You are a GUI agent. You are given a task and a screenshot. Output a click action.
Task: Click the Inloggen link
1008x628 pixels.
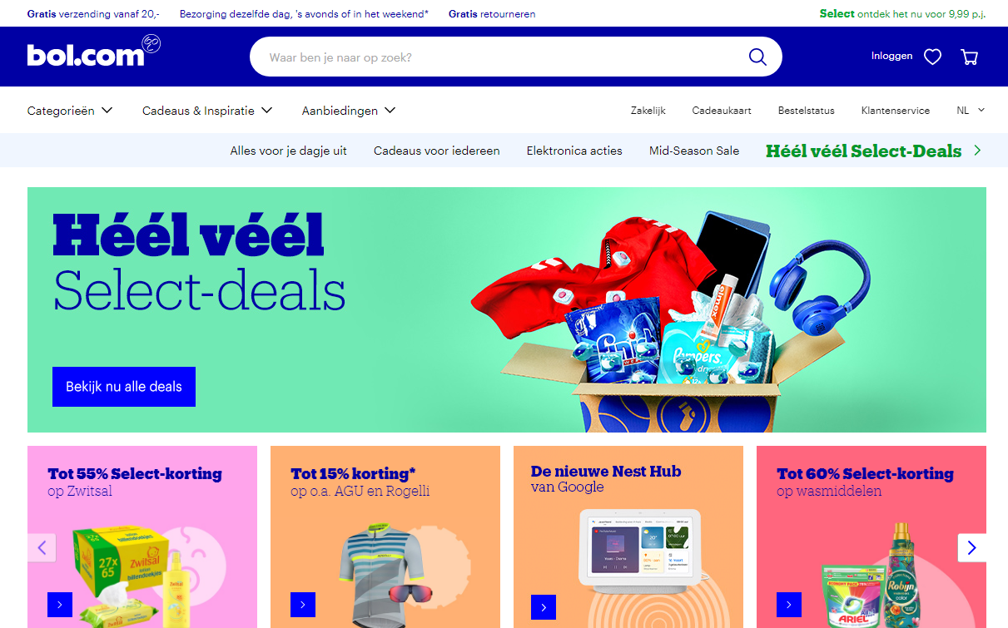point(891,56)
